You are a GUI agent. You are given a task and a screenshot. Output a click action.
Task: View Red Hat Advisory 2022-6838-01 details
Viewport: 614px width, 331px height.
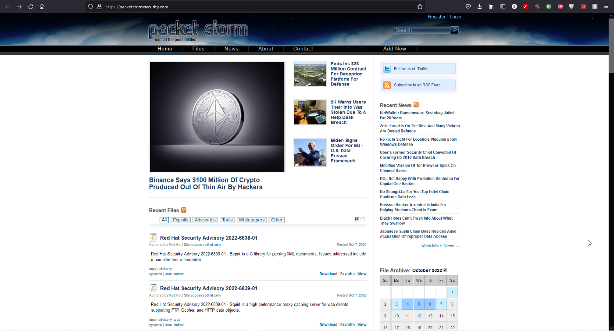tap(362, 274)
